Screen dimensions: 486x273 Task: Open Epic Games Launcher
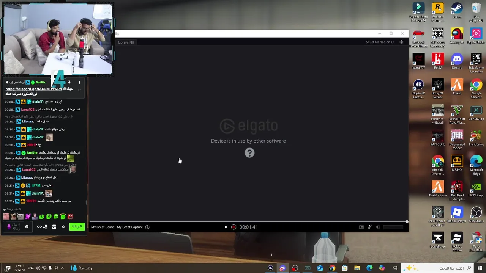tap(476, 63)
